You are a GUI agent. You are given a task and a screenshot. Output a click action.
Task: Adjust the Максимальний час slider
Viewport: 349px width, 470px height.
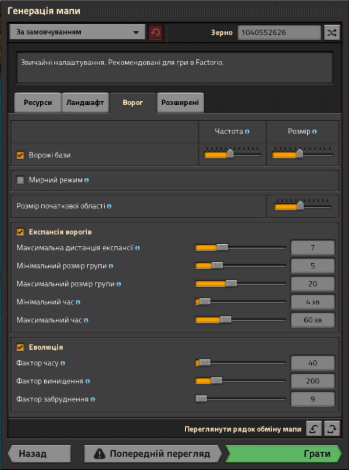[240, 320]
